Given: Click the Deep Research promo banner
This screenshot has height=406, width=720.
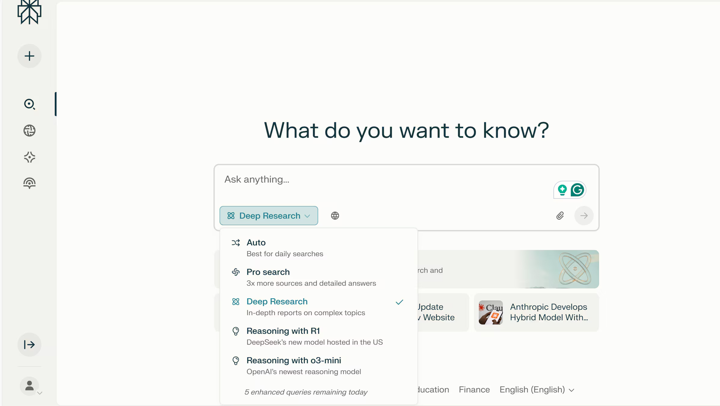Looking at the screenshot, I should (508, 269).
